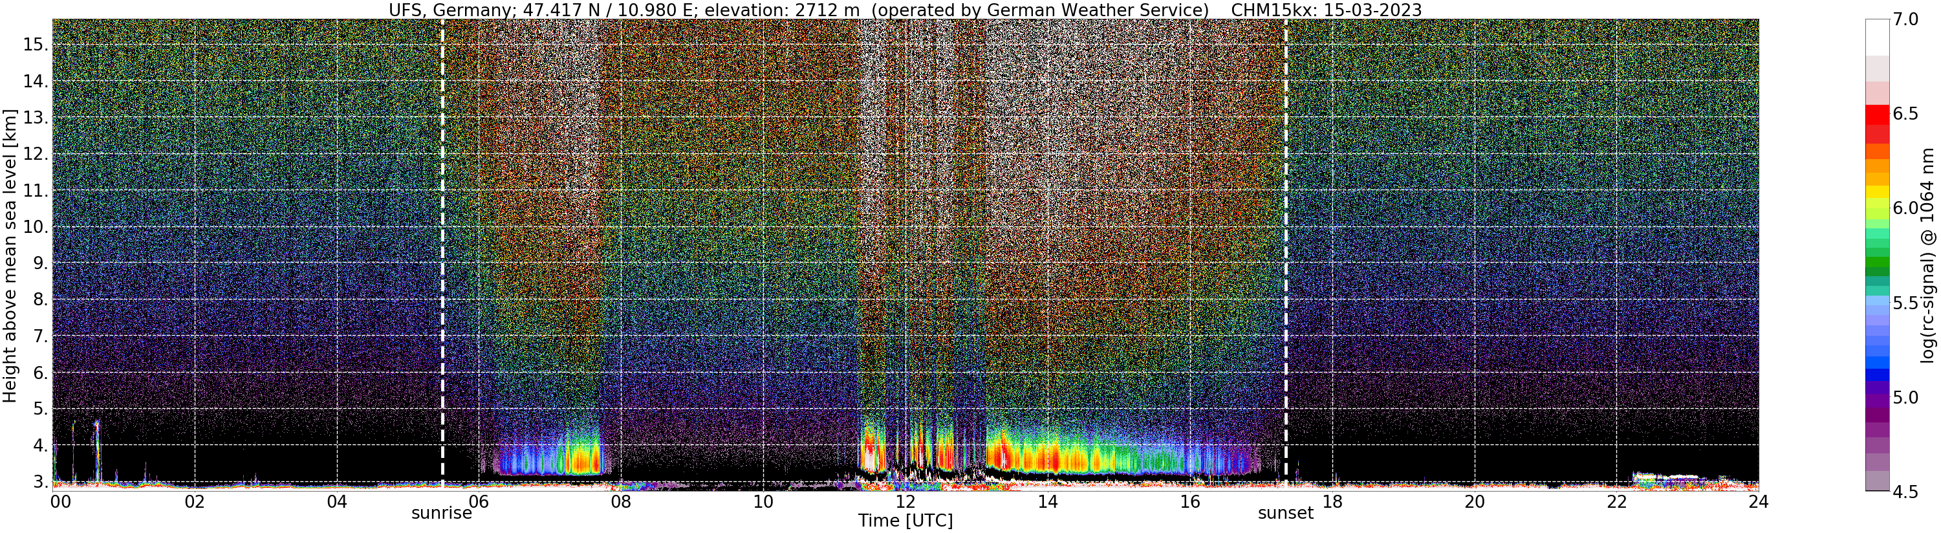Click the '04' time axis tick label
Image resolution: width=1941 pixels, height=533 pixels.
[x=338, y=502]
